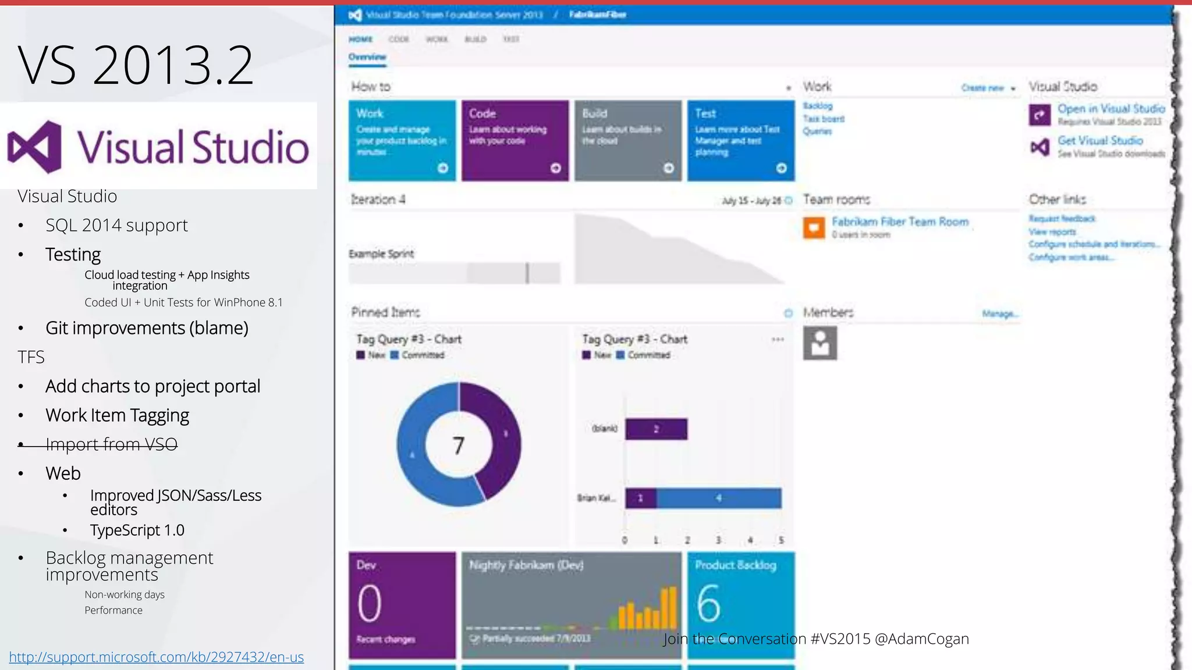The height and width of the screenshot is (670, 1192).
Task: Open the Test how-to tile
Action: [741, 141]
